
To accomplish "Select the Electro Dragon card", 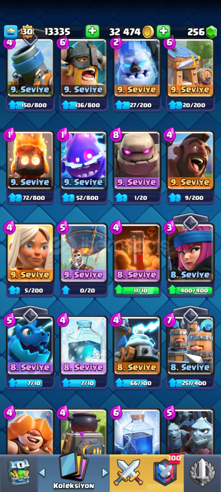I will pos(30,346).
